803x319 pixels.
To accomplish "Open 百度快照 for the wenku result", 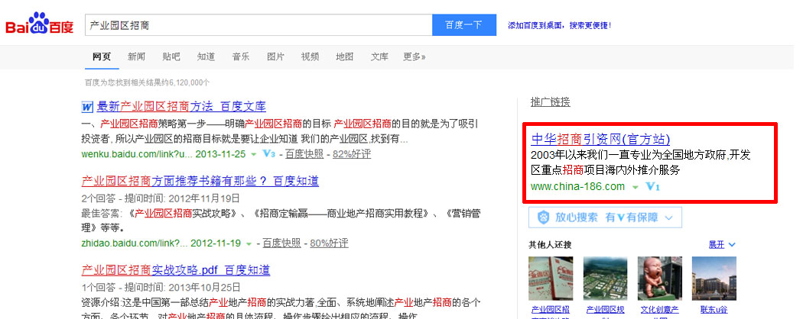I will tap(304, 154).
